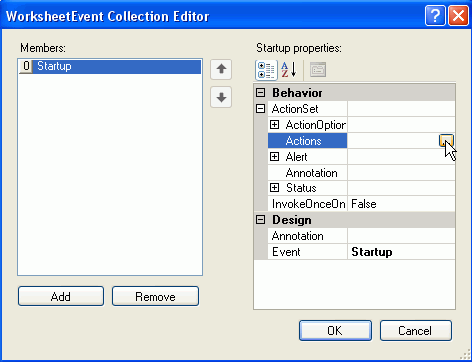This screenshot has width=472, height=362.
Task: Collapse the ActionSet node
Action: [261, 109]
